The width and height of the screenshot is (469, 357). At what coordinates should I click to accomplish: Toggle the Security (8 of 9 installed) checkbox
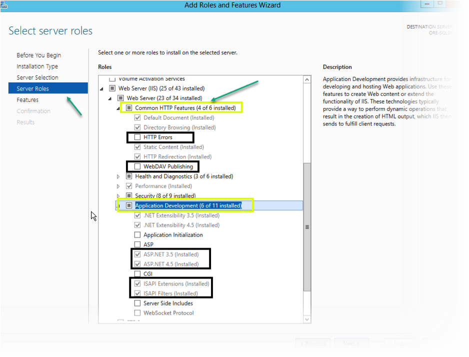[129, 196]
